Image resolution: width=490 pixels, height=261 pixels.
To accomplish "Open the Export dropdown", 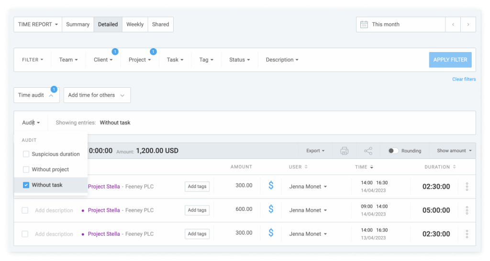I will click(x=315, y=151).
